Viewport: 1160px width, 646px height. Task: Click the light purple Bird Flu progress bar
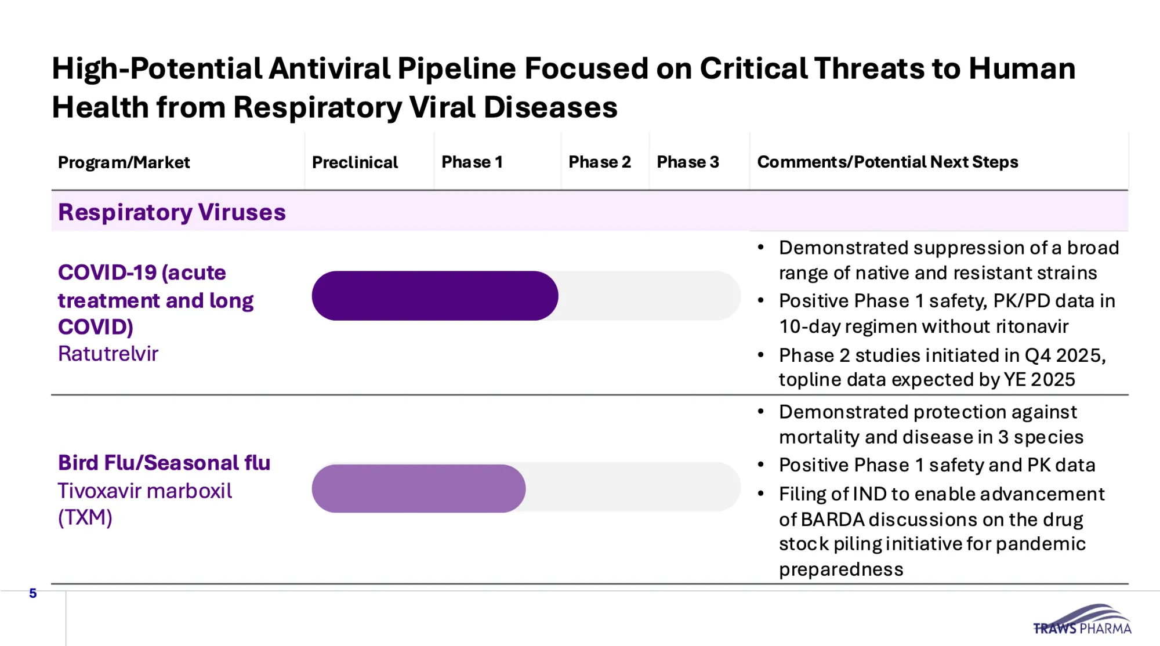tap(418, 488)
